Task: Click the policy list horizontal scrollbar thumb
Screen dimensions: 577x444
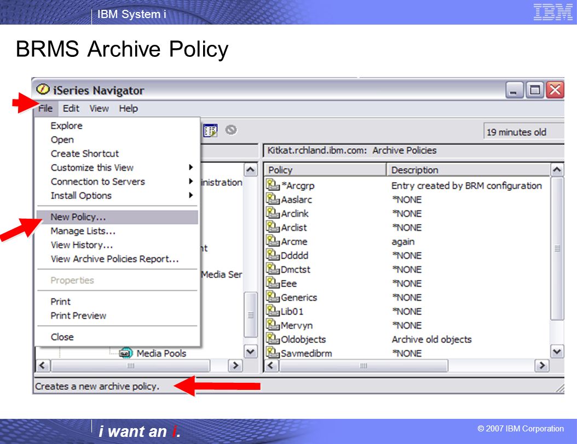Action: [x=363, y=366]
